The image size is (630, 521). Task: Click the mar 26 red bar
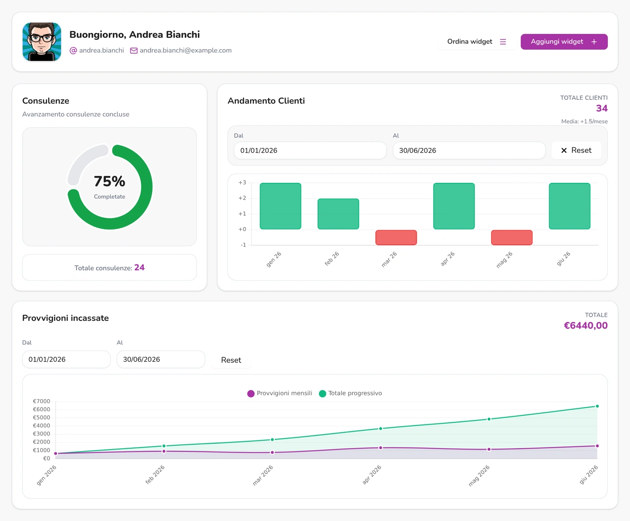pos(396,237)
